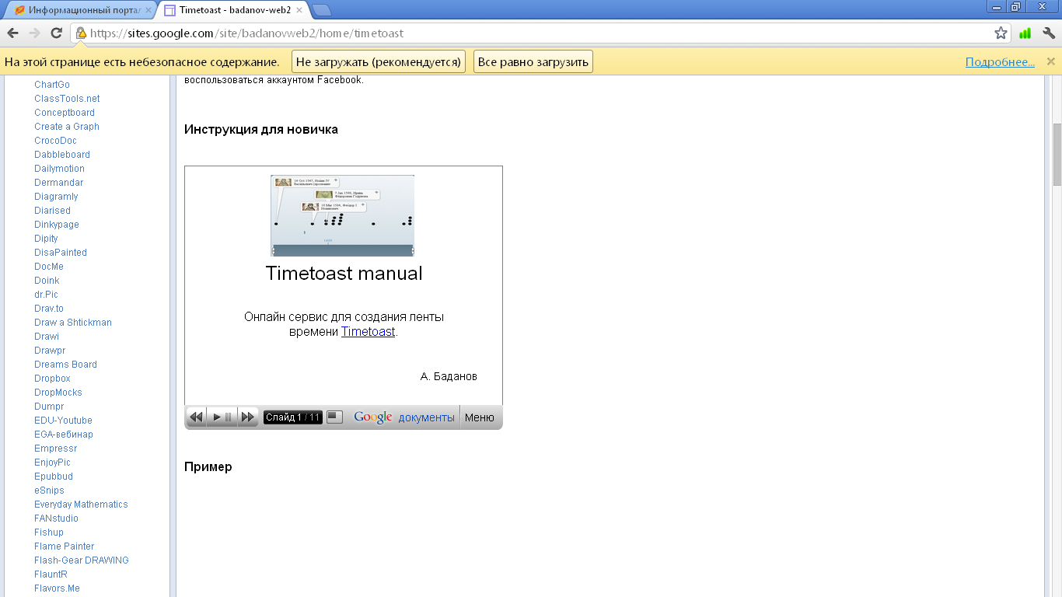Open Drawi sidebar link

[x=47, y=337]
